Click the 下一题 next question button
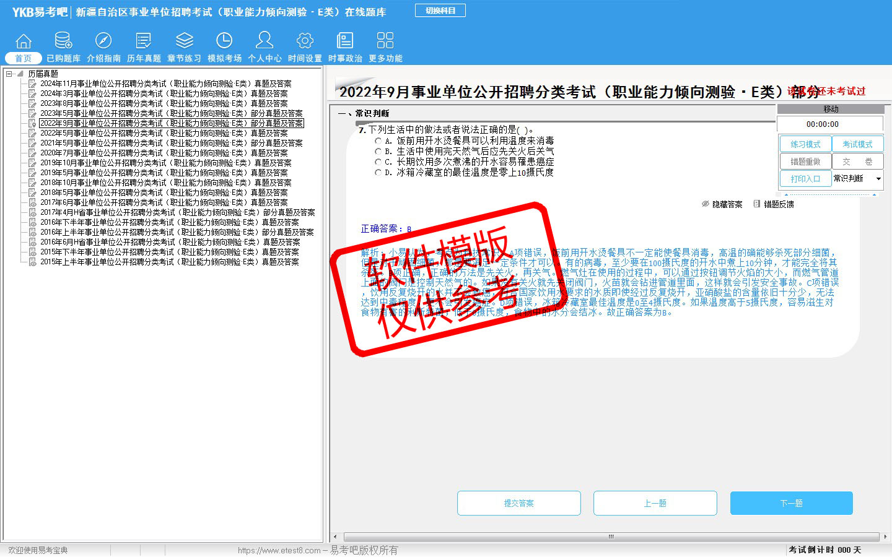Image resolution: width=892 pixels, height=557 pixels. [791, 503]
